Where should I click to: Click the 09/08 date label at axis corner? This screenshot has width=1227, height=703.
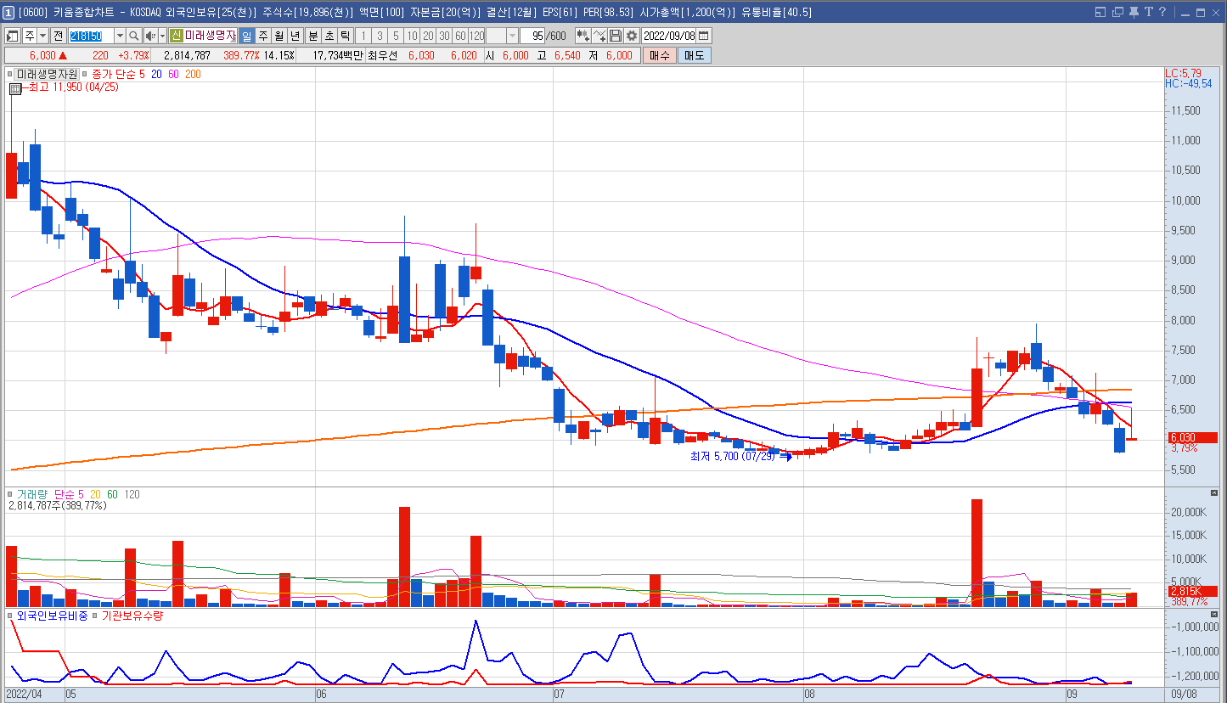click(1185, 694)
